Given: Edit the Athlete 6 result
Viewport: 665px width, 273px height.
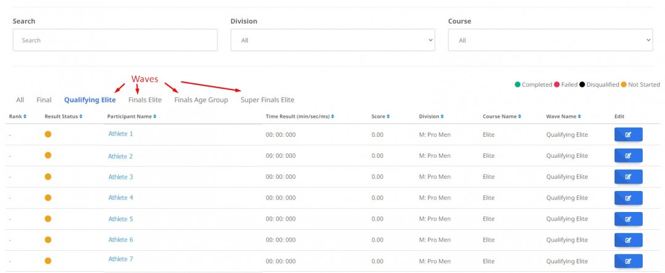Looking at the screenshot, I should pos(628,240).
